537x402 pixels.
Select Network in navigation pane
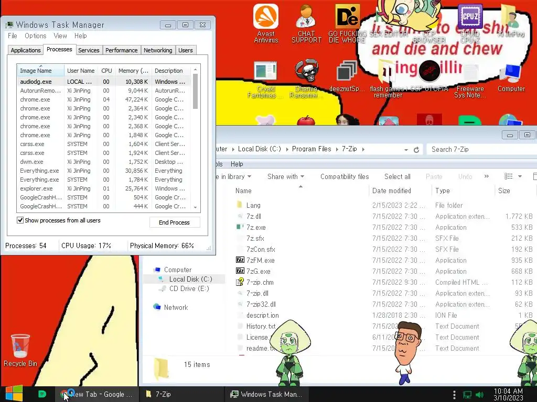click(x=176, y=307)
